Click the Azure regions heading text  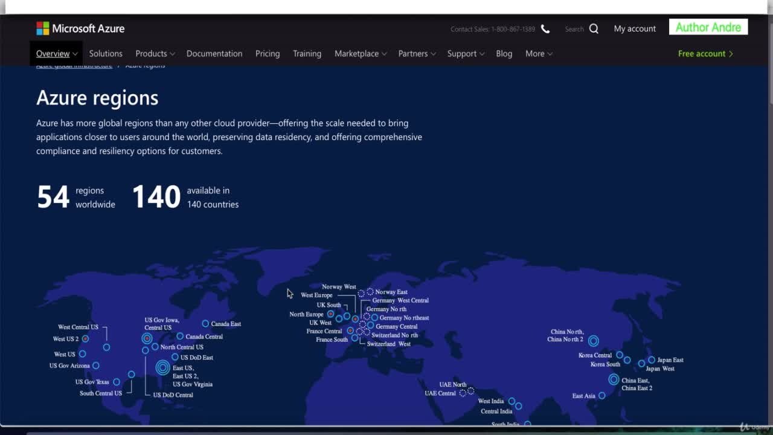coord(97,98)
